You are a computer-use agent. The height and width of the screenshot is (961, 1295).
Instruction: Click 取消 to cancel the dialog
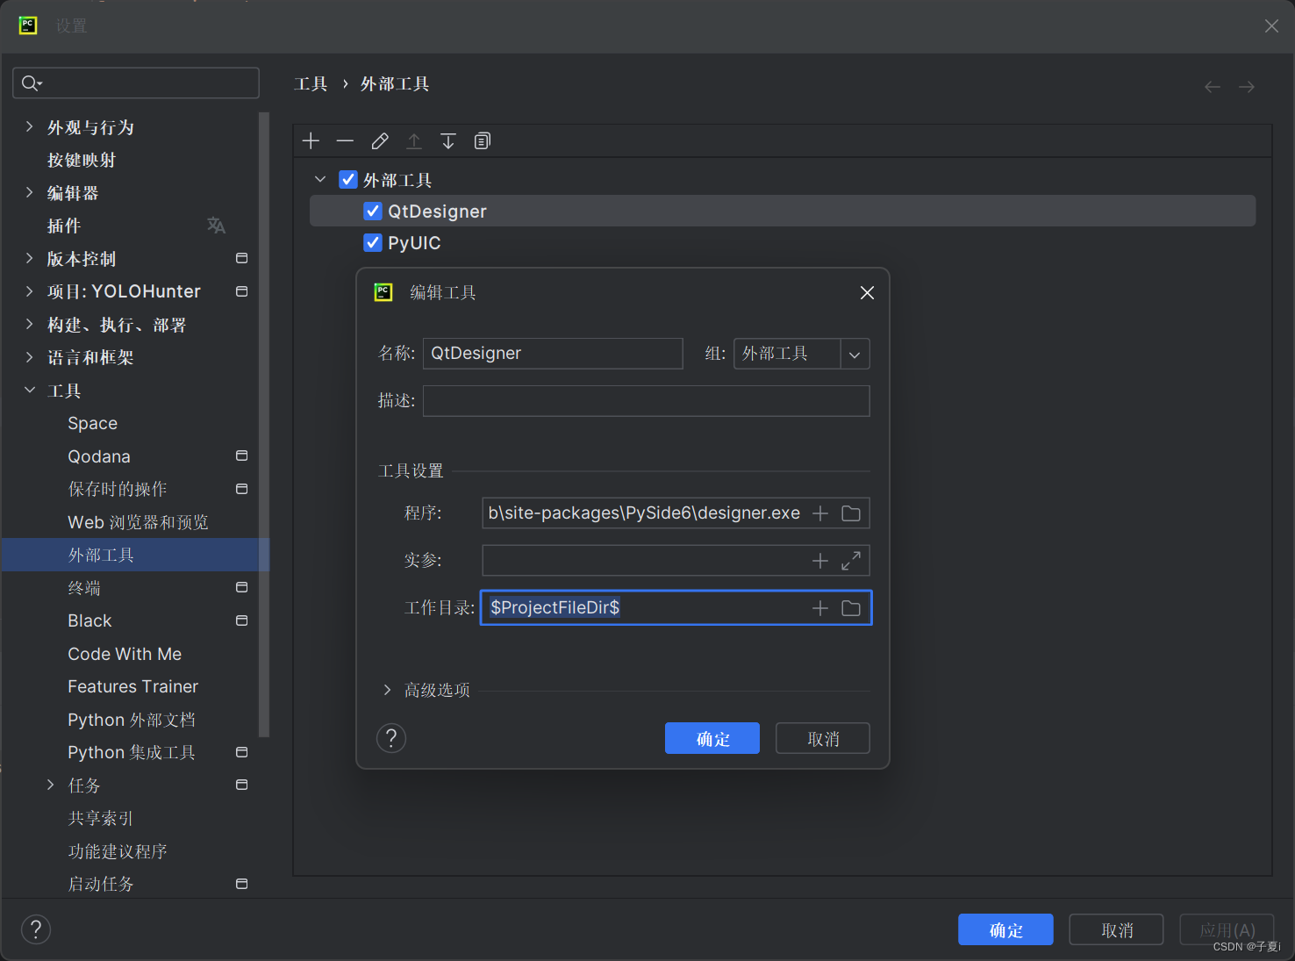(x=821, y=738)
